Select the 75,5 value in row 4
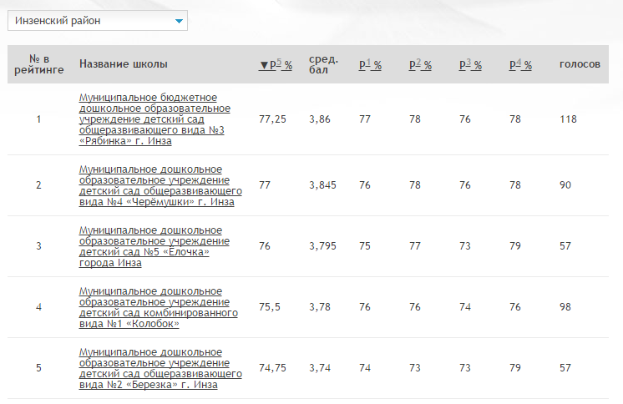 270,307
